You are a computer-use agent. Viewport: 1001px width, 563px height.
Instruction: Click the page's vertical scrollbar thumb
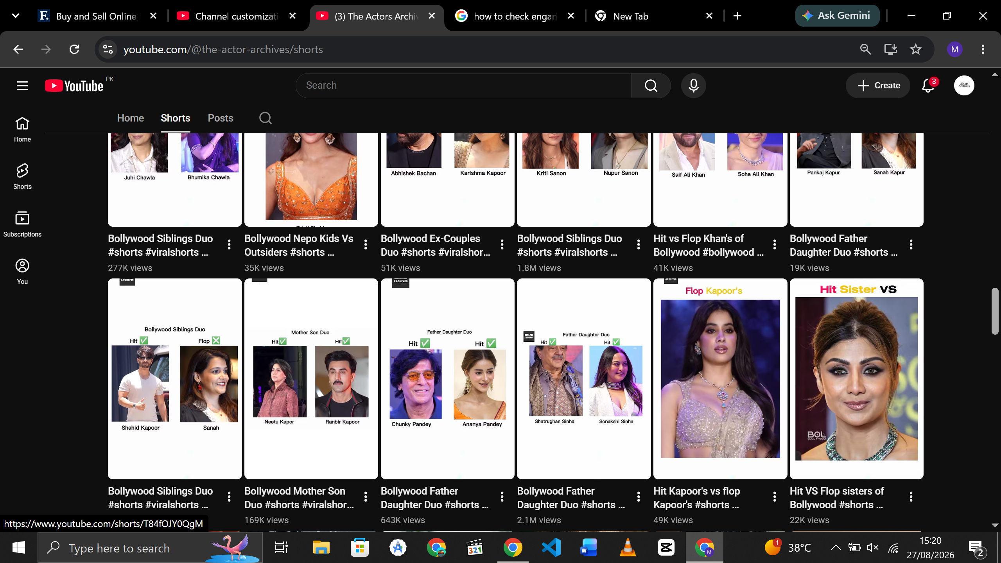pos(995,311)
